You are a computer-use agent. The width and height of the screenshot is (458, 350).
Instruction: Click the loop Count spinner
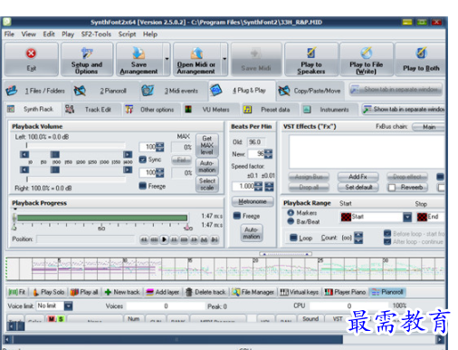[358, 238]
